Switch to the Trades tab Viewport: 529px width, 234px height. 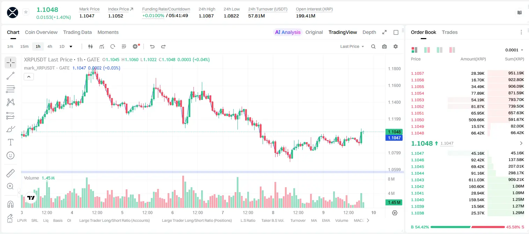click(450, 32)
